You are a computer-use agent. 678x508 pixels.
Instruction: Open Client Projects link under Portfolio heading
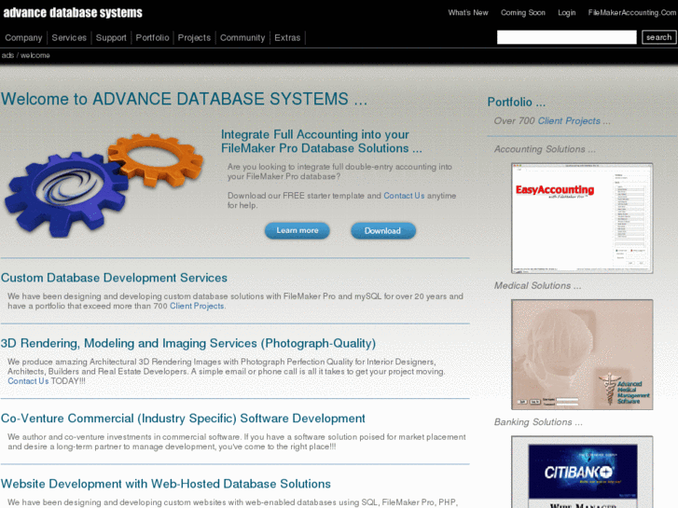(x=569, y=120)
